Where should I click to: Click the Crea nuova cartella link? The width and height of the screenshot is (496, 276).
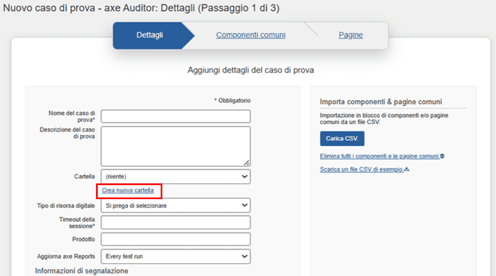tap(128, 191)
